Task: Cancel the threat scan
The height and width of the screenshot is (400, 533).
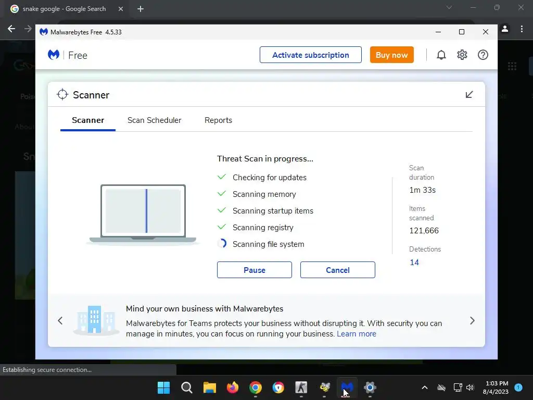Action: (337, 270)
